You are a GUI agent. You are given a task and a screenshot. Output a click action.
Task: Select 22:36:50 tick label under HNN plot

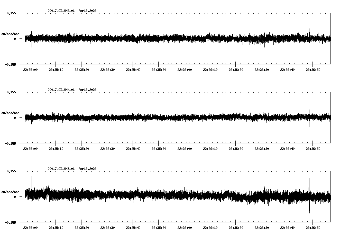pos(313,149)
